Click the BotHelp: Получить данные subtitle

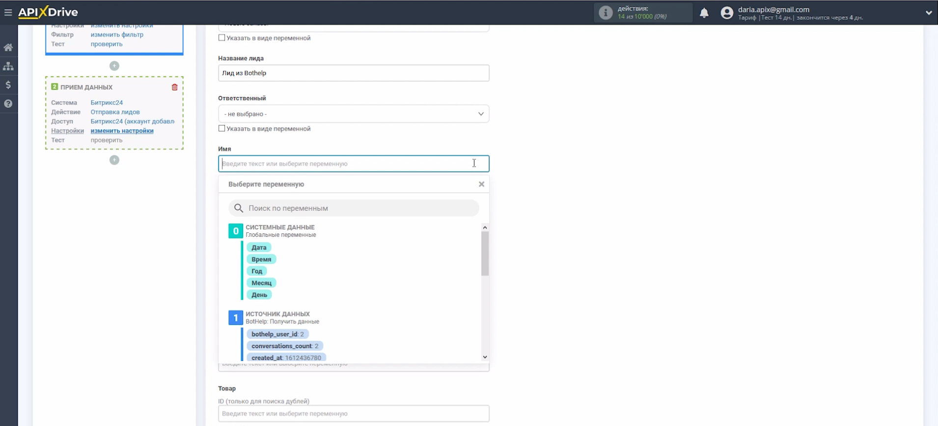[282, 322]
